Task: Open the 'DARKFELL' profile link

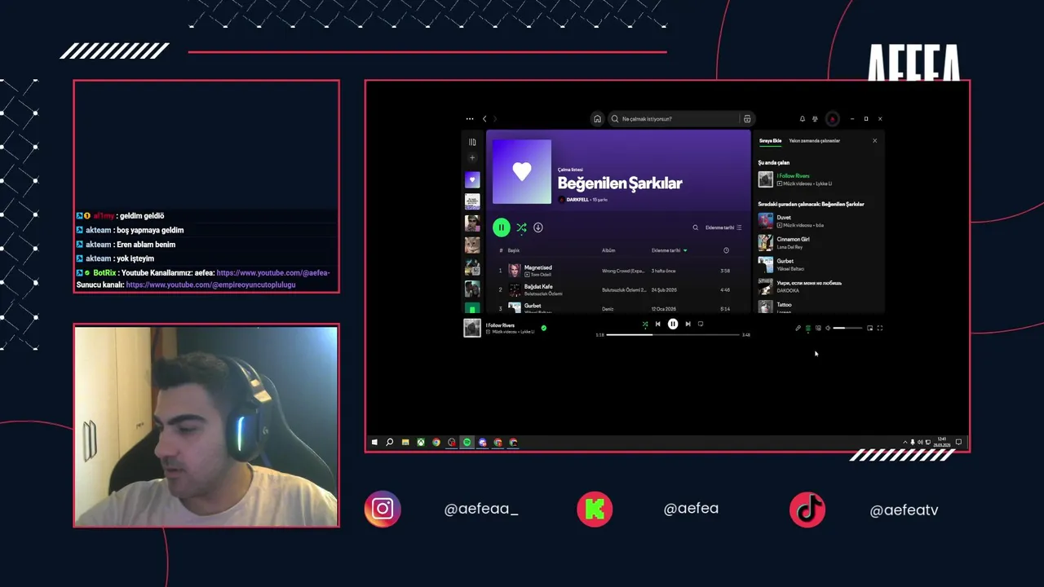Action: [x=577, y=200]
